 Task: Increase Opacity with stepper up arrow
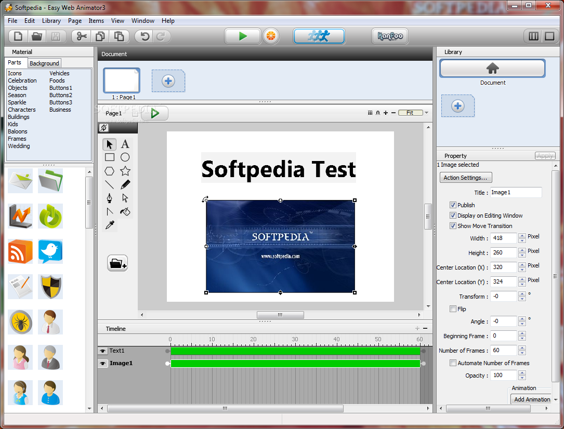click(522, 373)
